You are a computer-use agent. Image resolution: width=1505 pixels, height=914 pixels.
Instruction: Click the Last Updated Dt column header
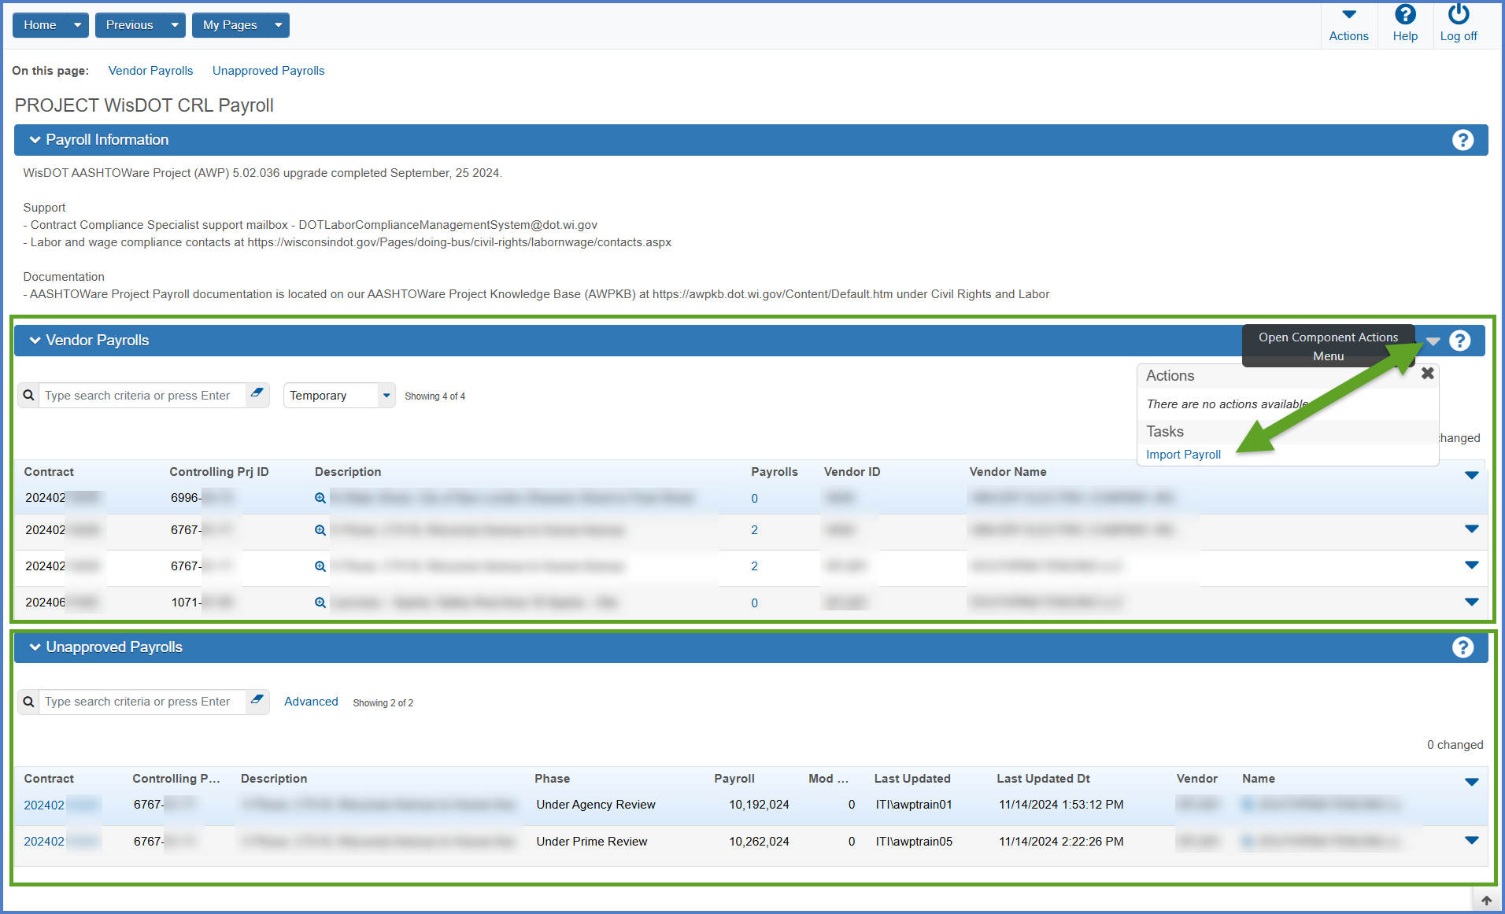pos(1043,779)
